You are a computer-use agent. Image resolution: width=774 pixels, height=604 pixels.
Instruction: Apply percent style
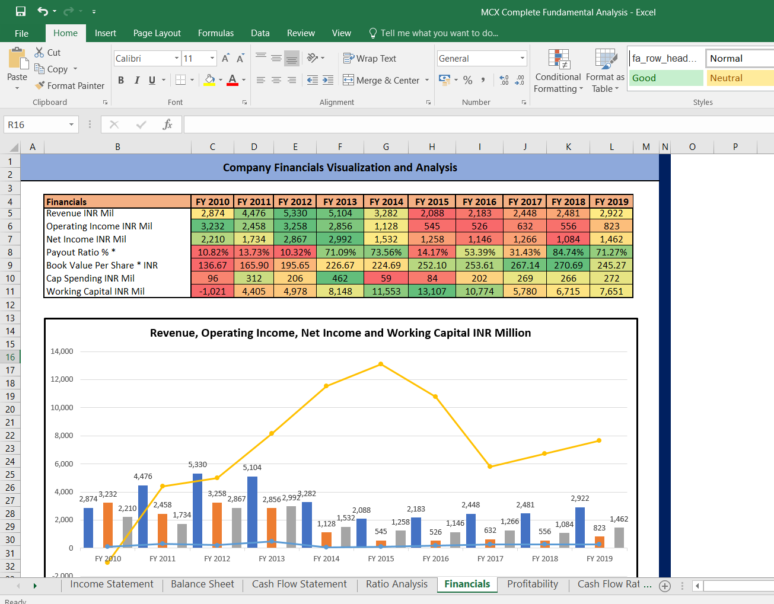(468, 80)
